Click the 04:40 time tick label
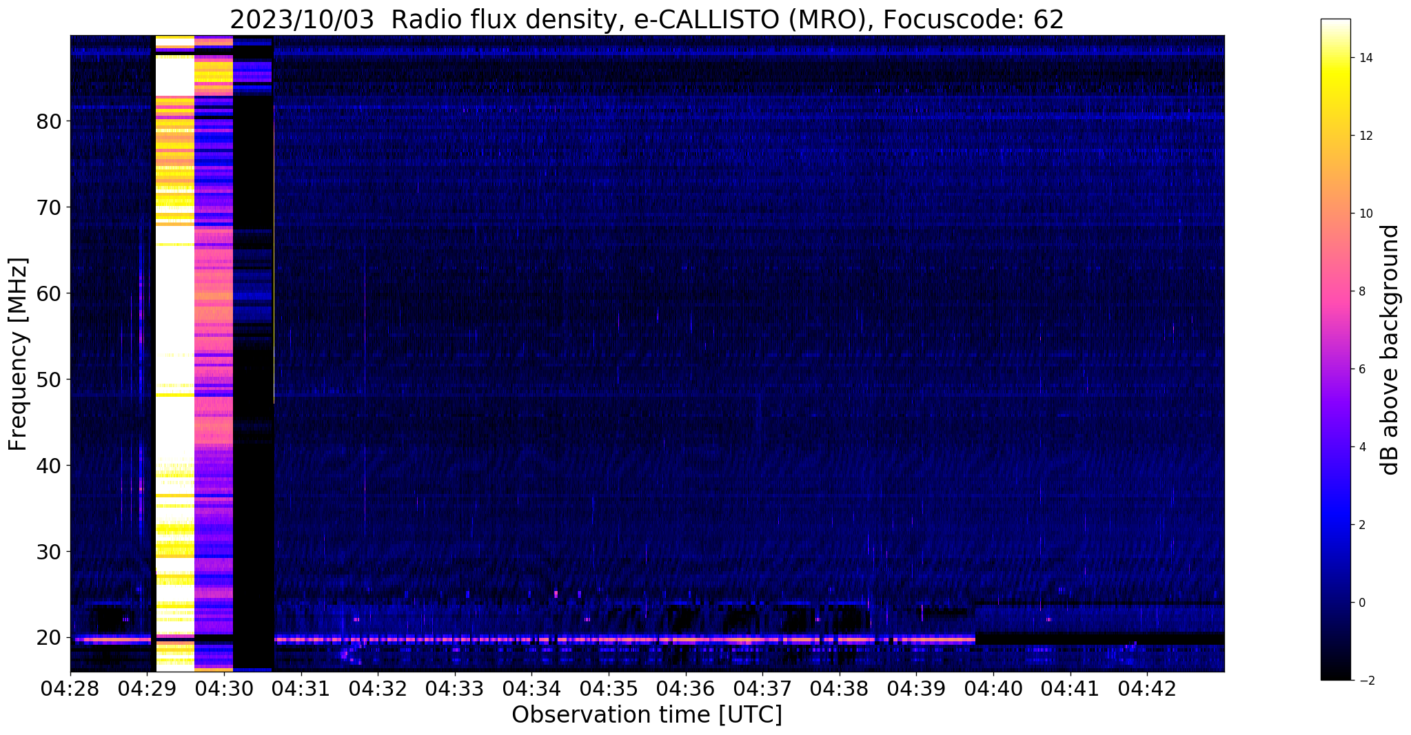This screenshot has height=735, width=1411. coord(993,689)
